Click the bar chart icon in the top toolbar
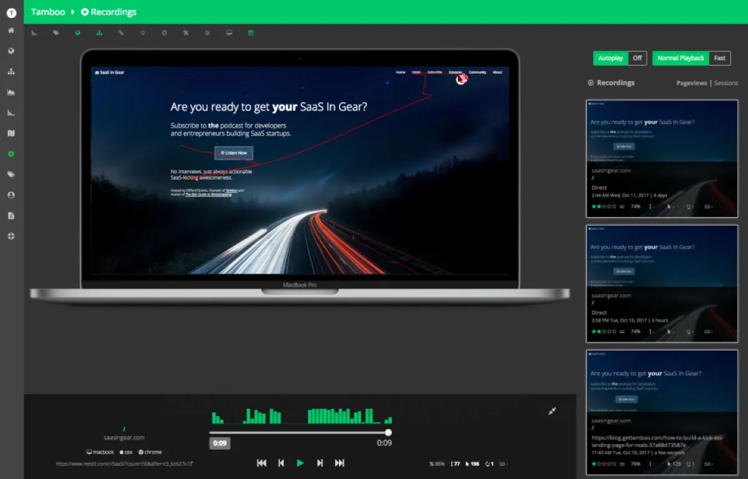The image size is (748, 479). click(34, 32)
